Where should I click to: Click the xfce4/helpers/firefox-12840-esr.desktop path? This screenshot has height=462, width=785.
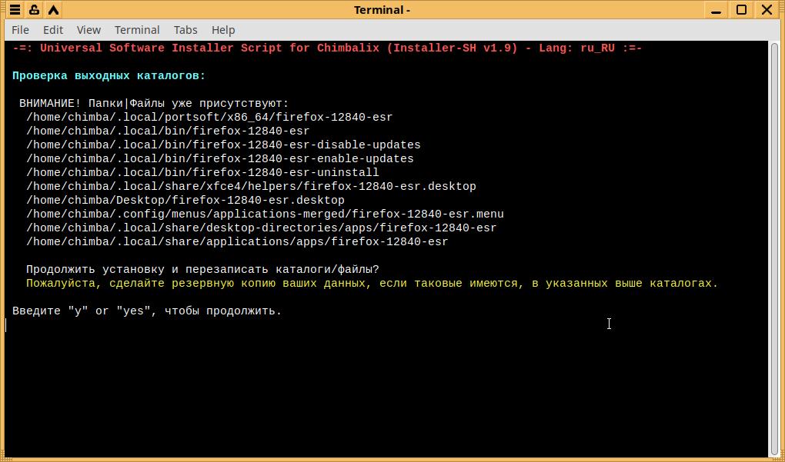tap(251, 187)
